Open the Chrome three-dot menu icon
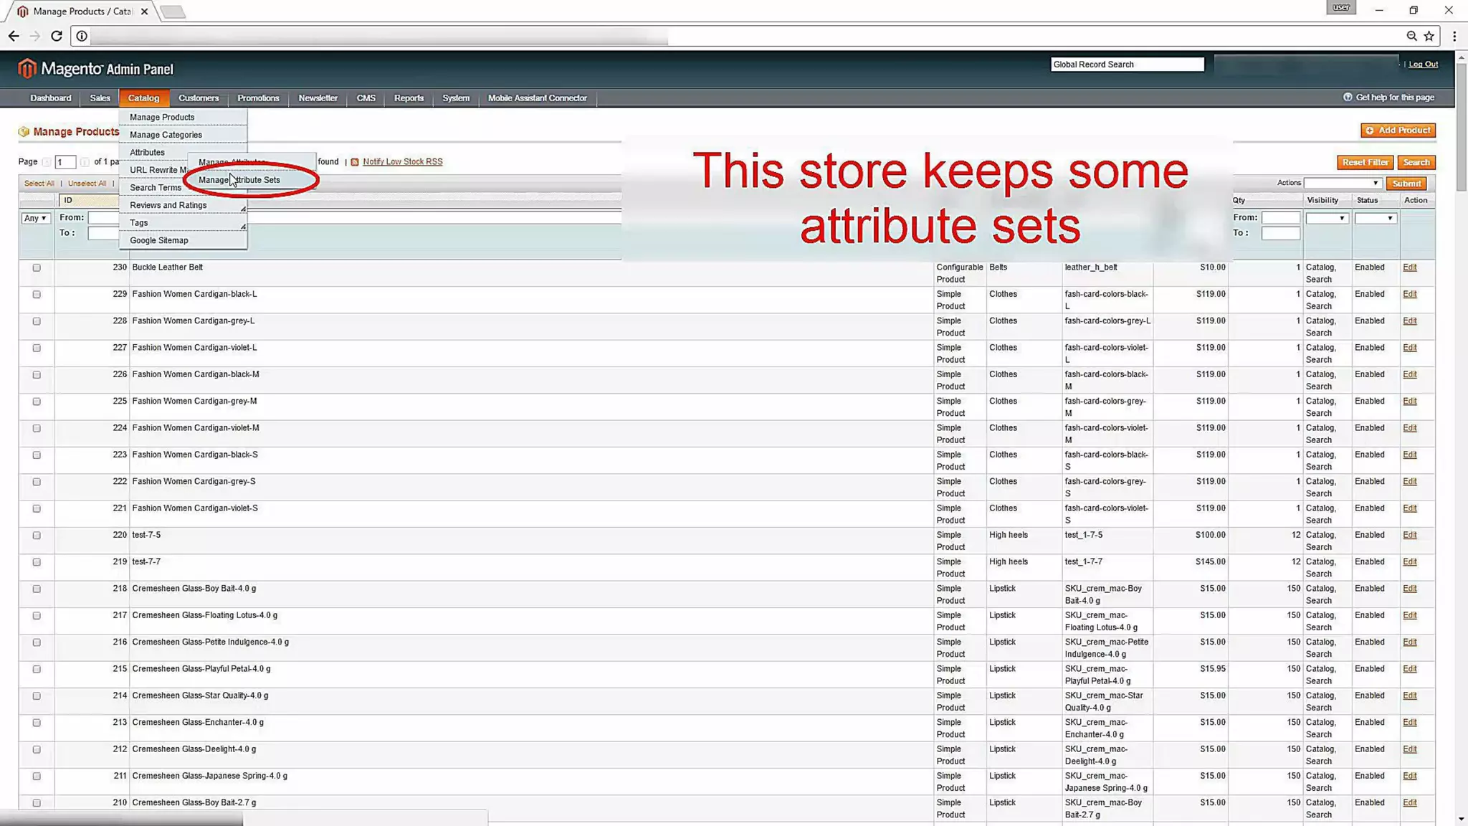The height and width of the screenshot is (826, 1468). coord(1454,36)
